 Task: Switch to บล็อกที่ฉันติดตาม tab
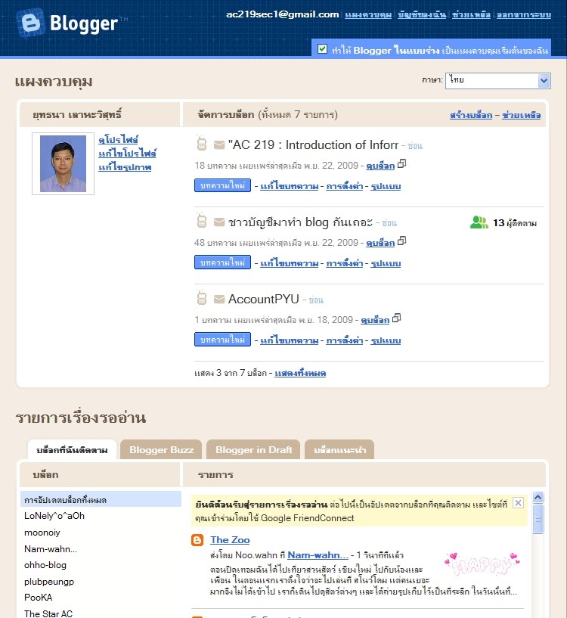[x=72, y=450]
